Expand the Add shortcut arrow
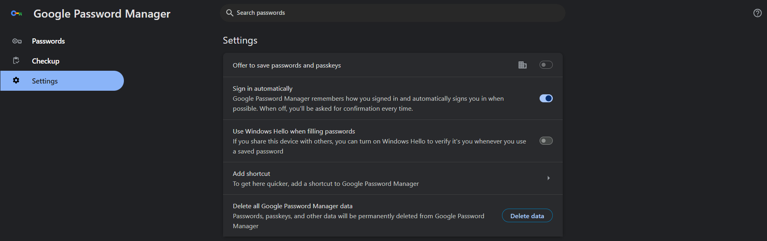This screenshot has height=241, width=767. [548, 178]
